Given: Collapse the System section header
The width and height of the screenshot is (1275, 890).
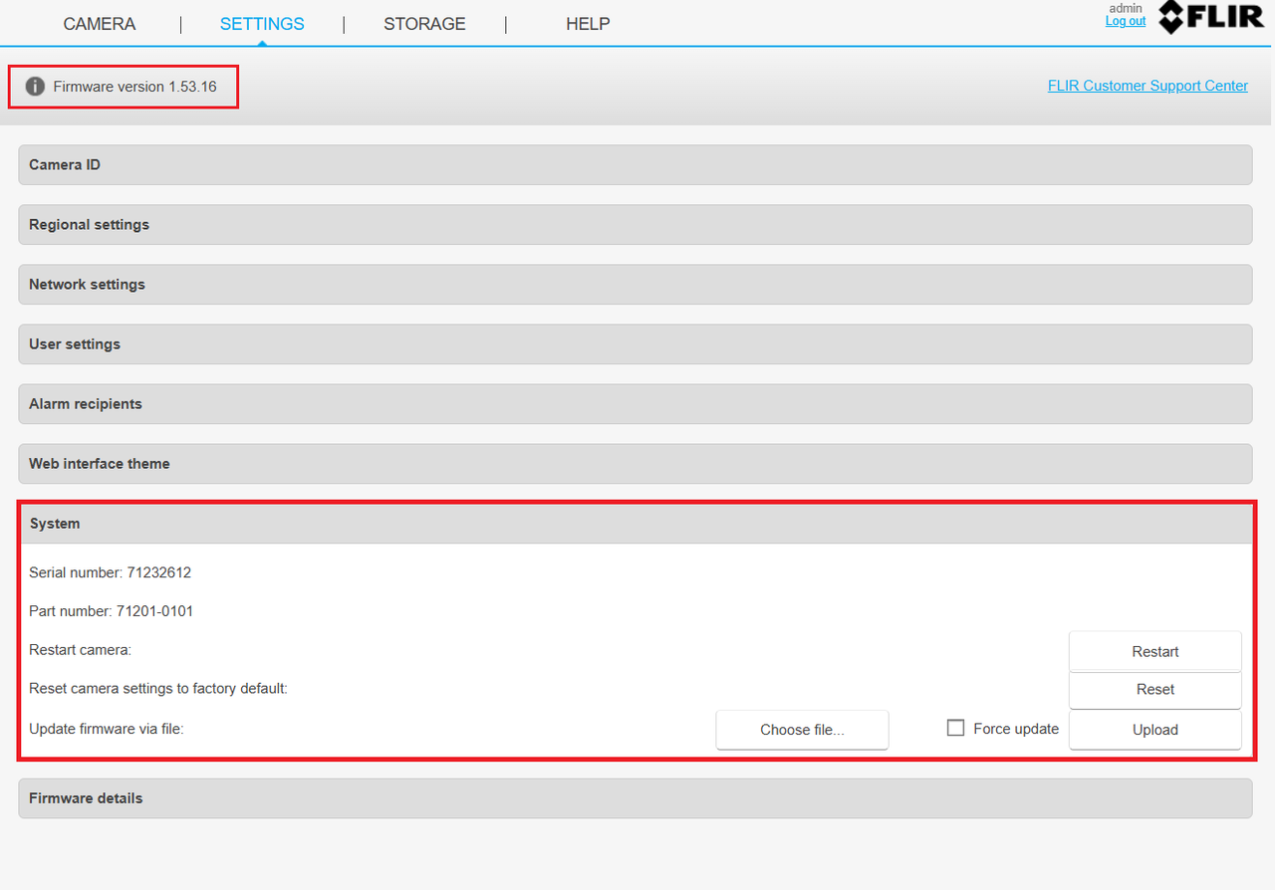Looking at the screenshot, I should click(x=635, y=524).
